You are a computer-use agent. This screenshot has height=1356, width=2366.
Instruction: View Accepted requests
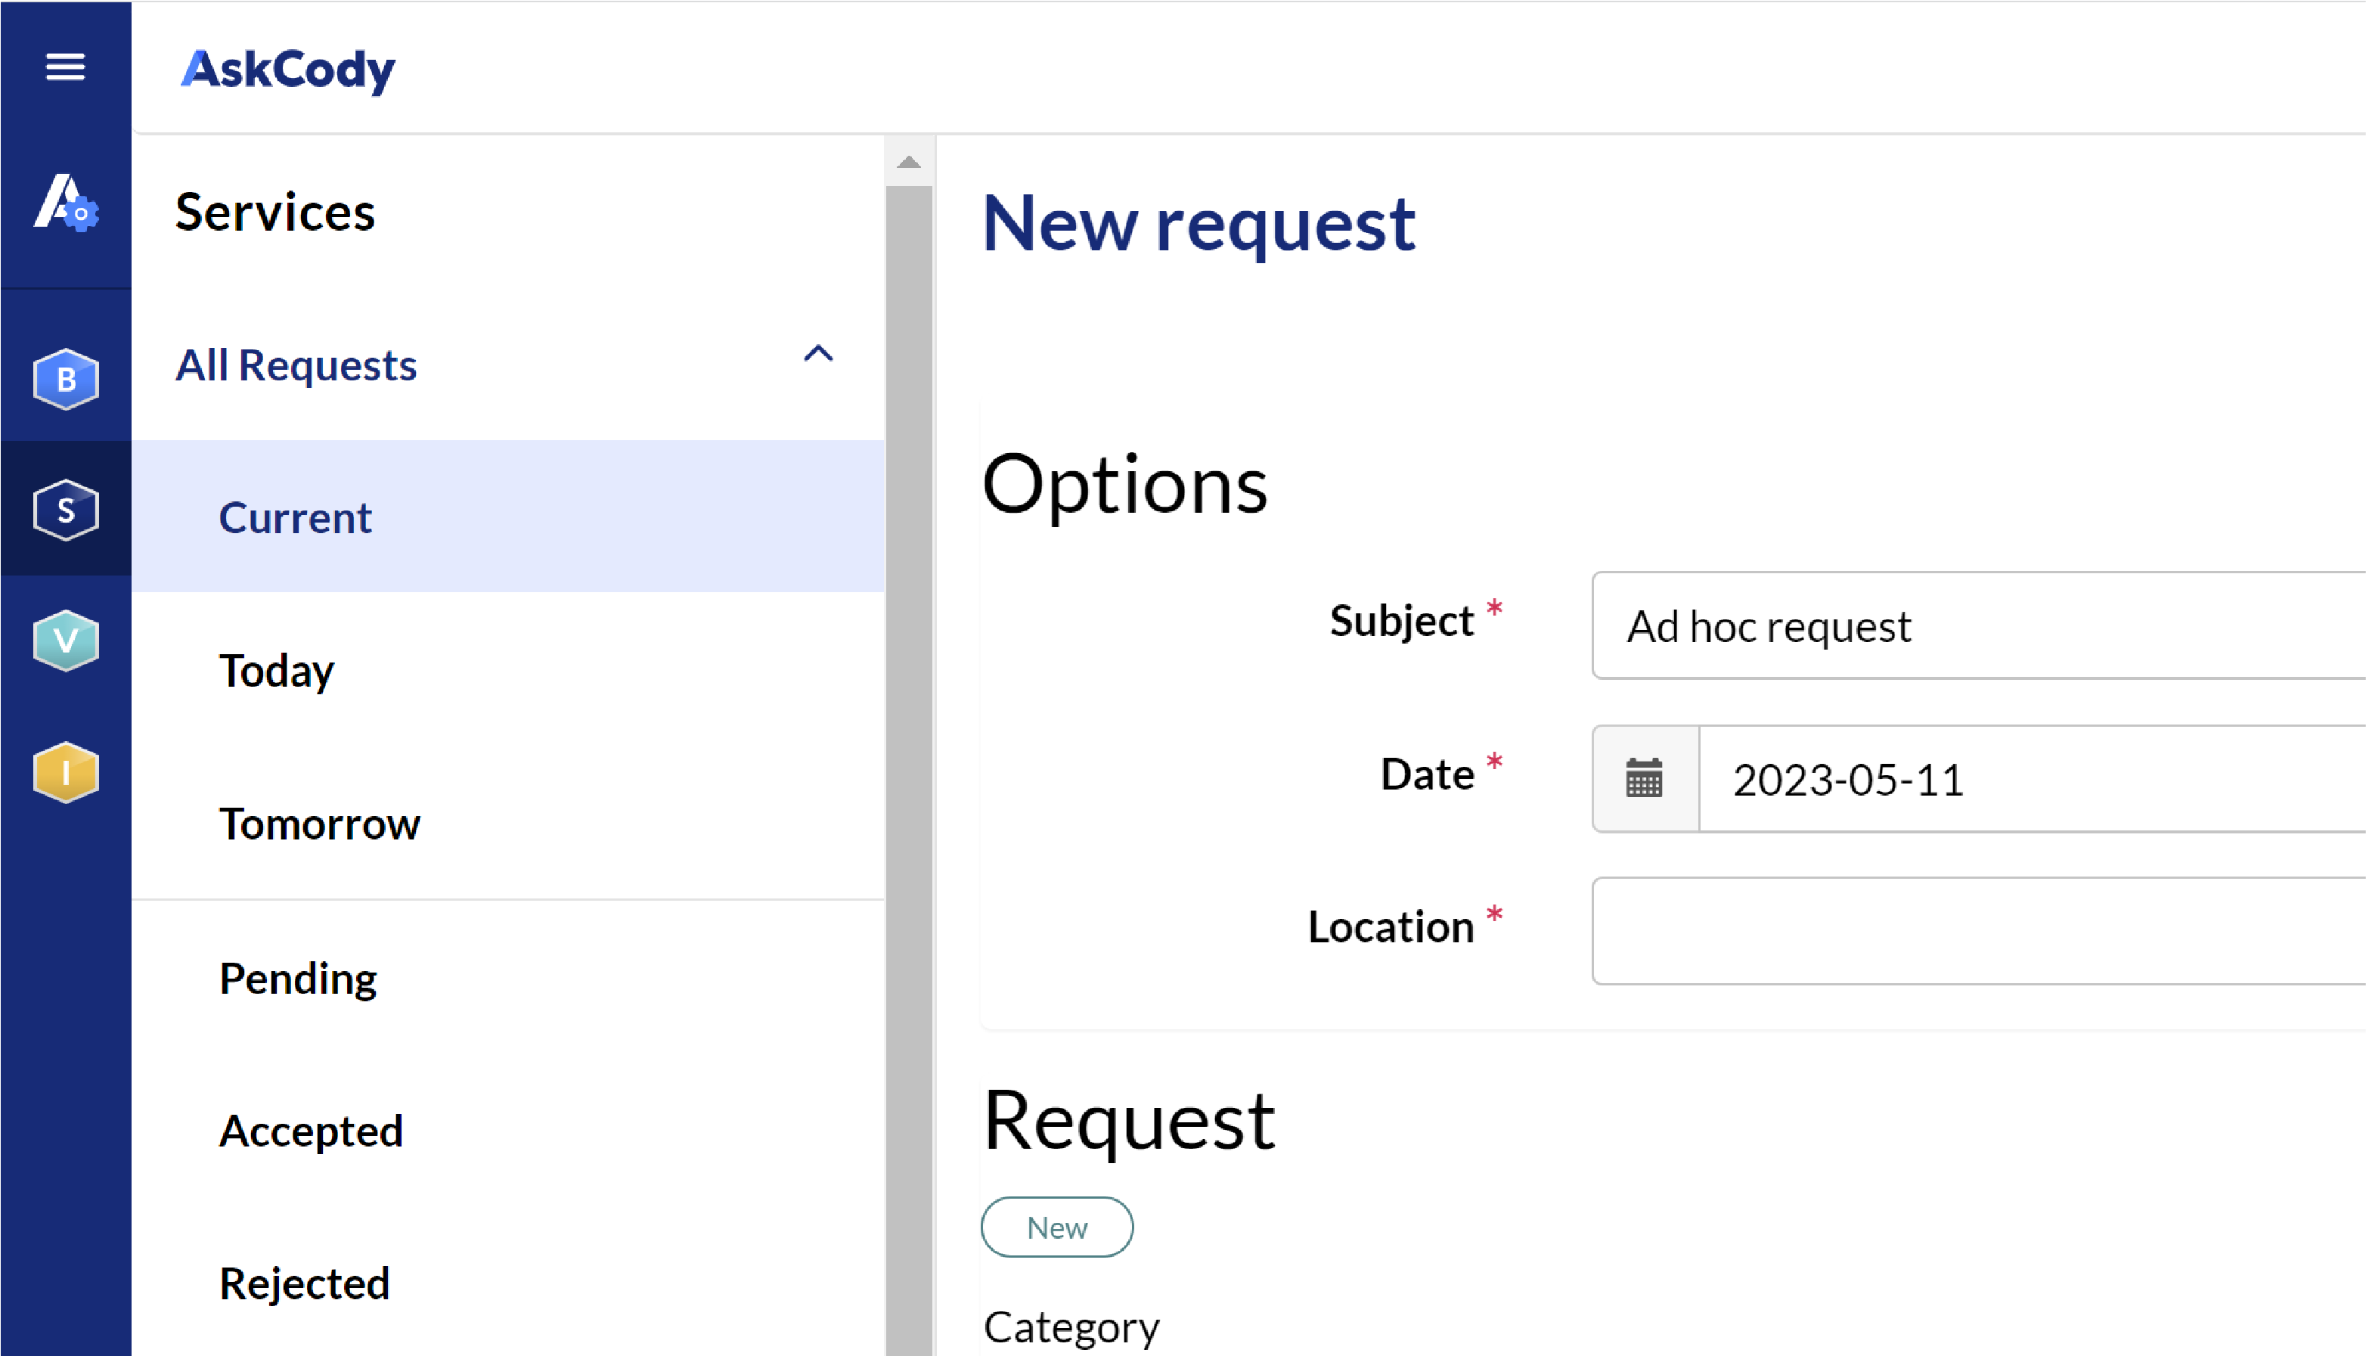[311, 1131]
